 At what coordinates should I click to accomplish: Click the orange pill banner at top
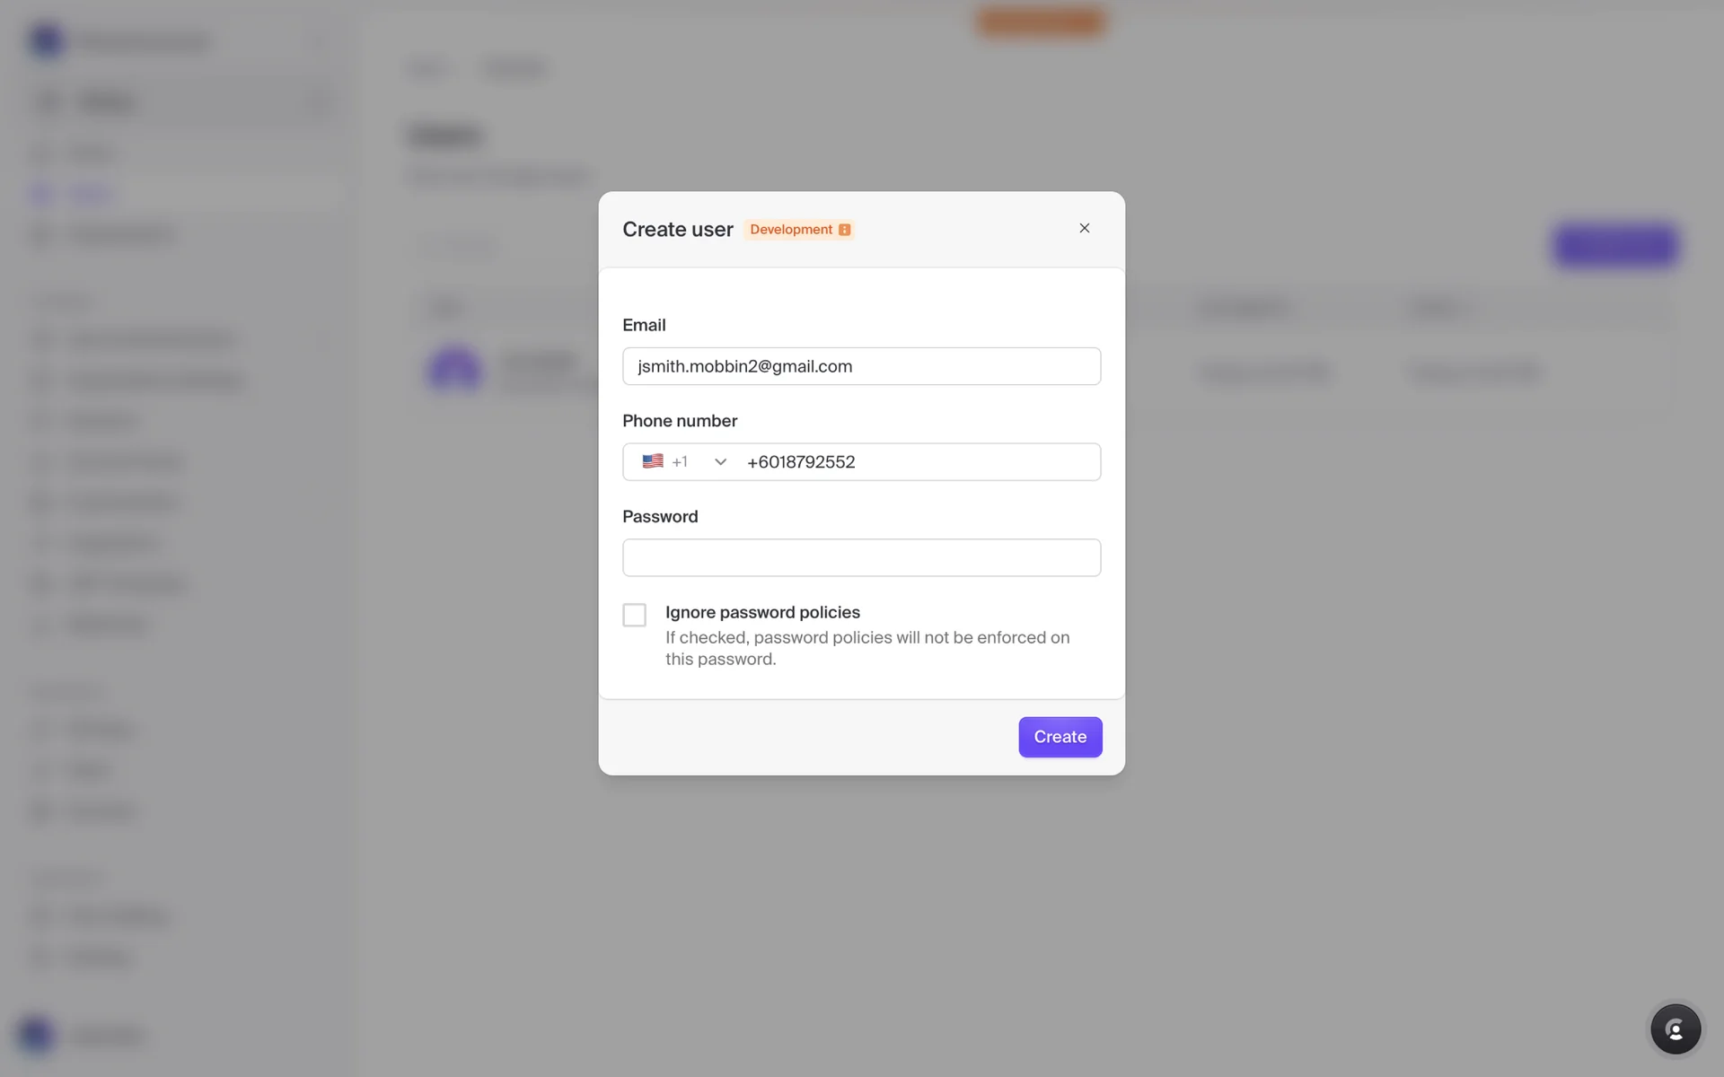(1040, 22)
